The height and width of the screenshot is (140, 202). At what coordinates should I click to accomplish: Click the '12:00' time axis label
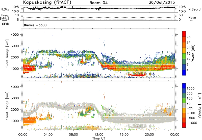99,135
